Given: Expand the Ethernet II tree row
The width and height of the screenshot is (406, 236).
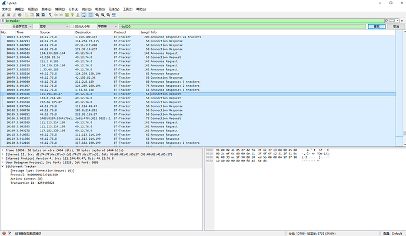Looking at the screenshot, I should [2, 154].
